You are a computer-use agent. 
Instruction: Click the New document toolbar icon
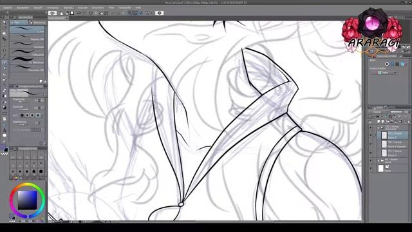[x=62, y=13]
